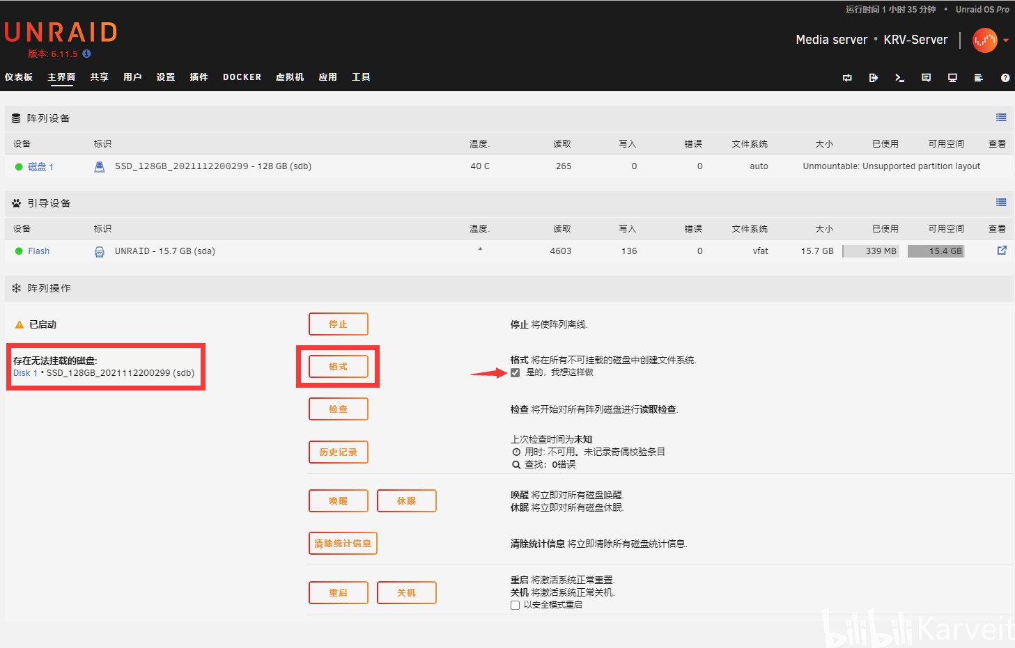
Task: Open the 磁盘 1 link
Action: point(40,166)
